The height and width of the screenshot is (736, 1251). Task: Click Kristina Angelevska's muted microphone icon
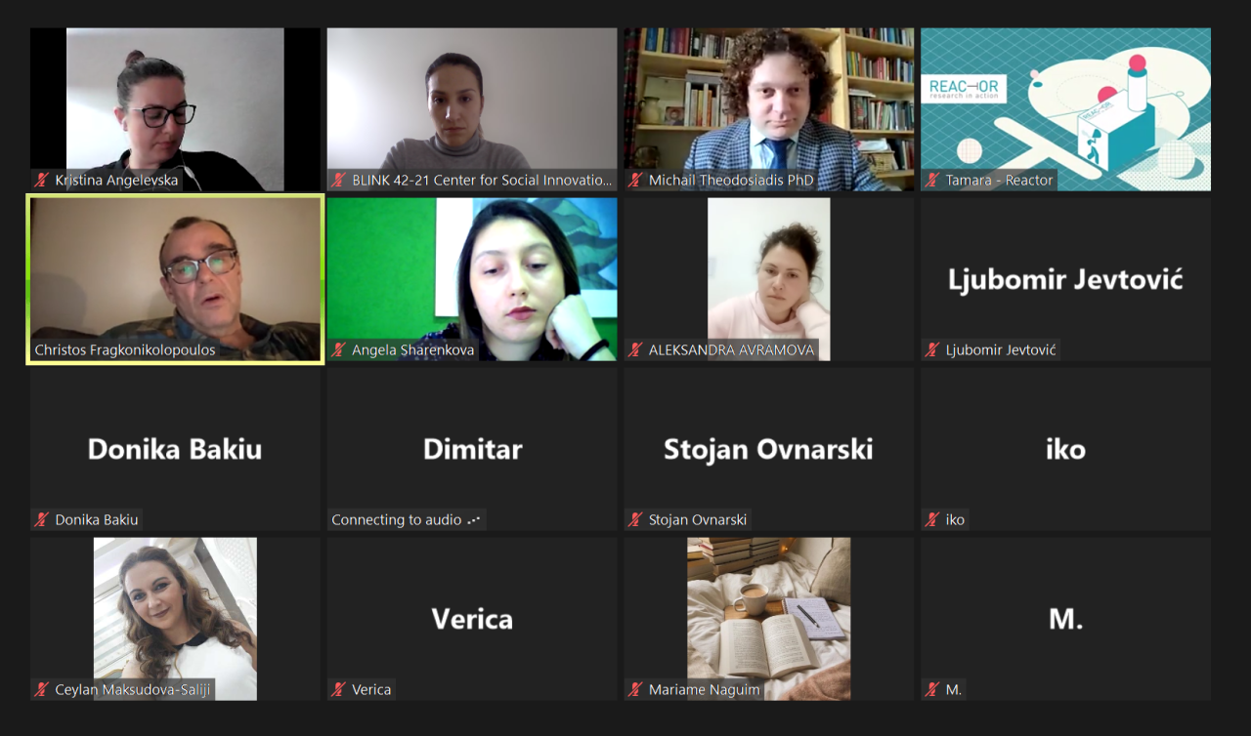click(x=42, y=180)
